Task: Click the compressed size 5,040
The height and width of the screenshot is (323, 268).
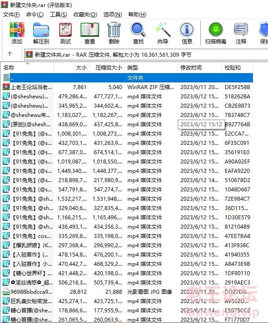Action: pos(115,87)
